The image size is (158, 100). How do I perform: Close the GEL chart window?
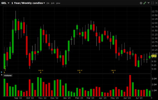156,3
